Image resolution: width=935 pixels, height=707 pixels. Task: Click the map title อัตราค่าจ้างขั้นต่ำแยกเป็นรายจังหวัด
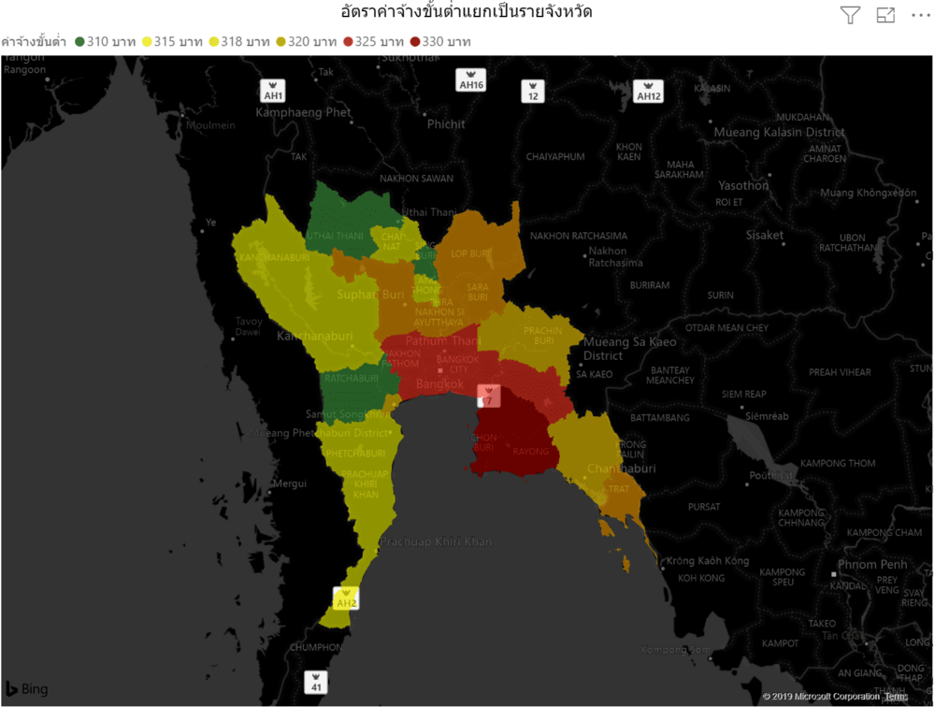467,13
